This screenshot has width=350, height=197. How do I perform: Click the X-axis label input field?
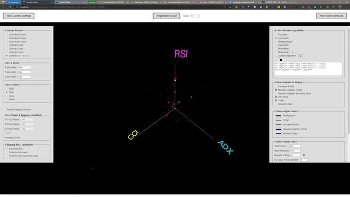[x=24, y=67]
